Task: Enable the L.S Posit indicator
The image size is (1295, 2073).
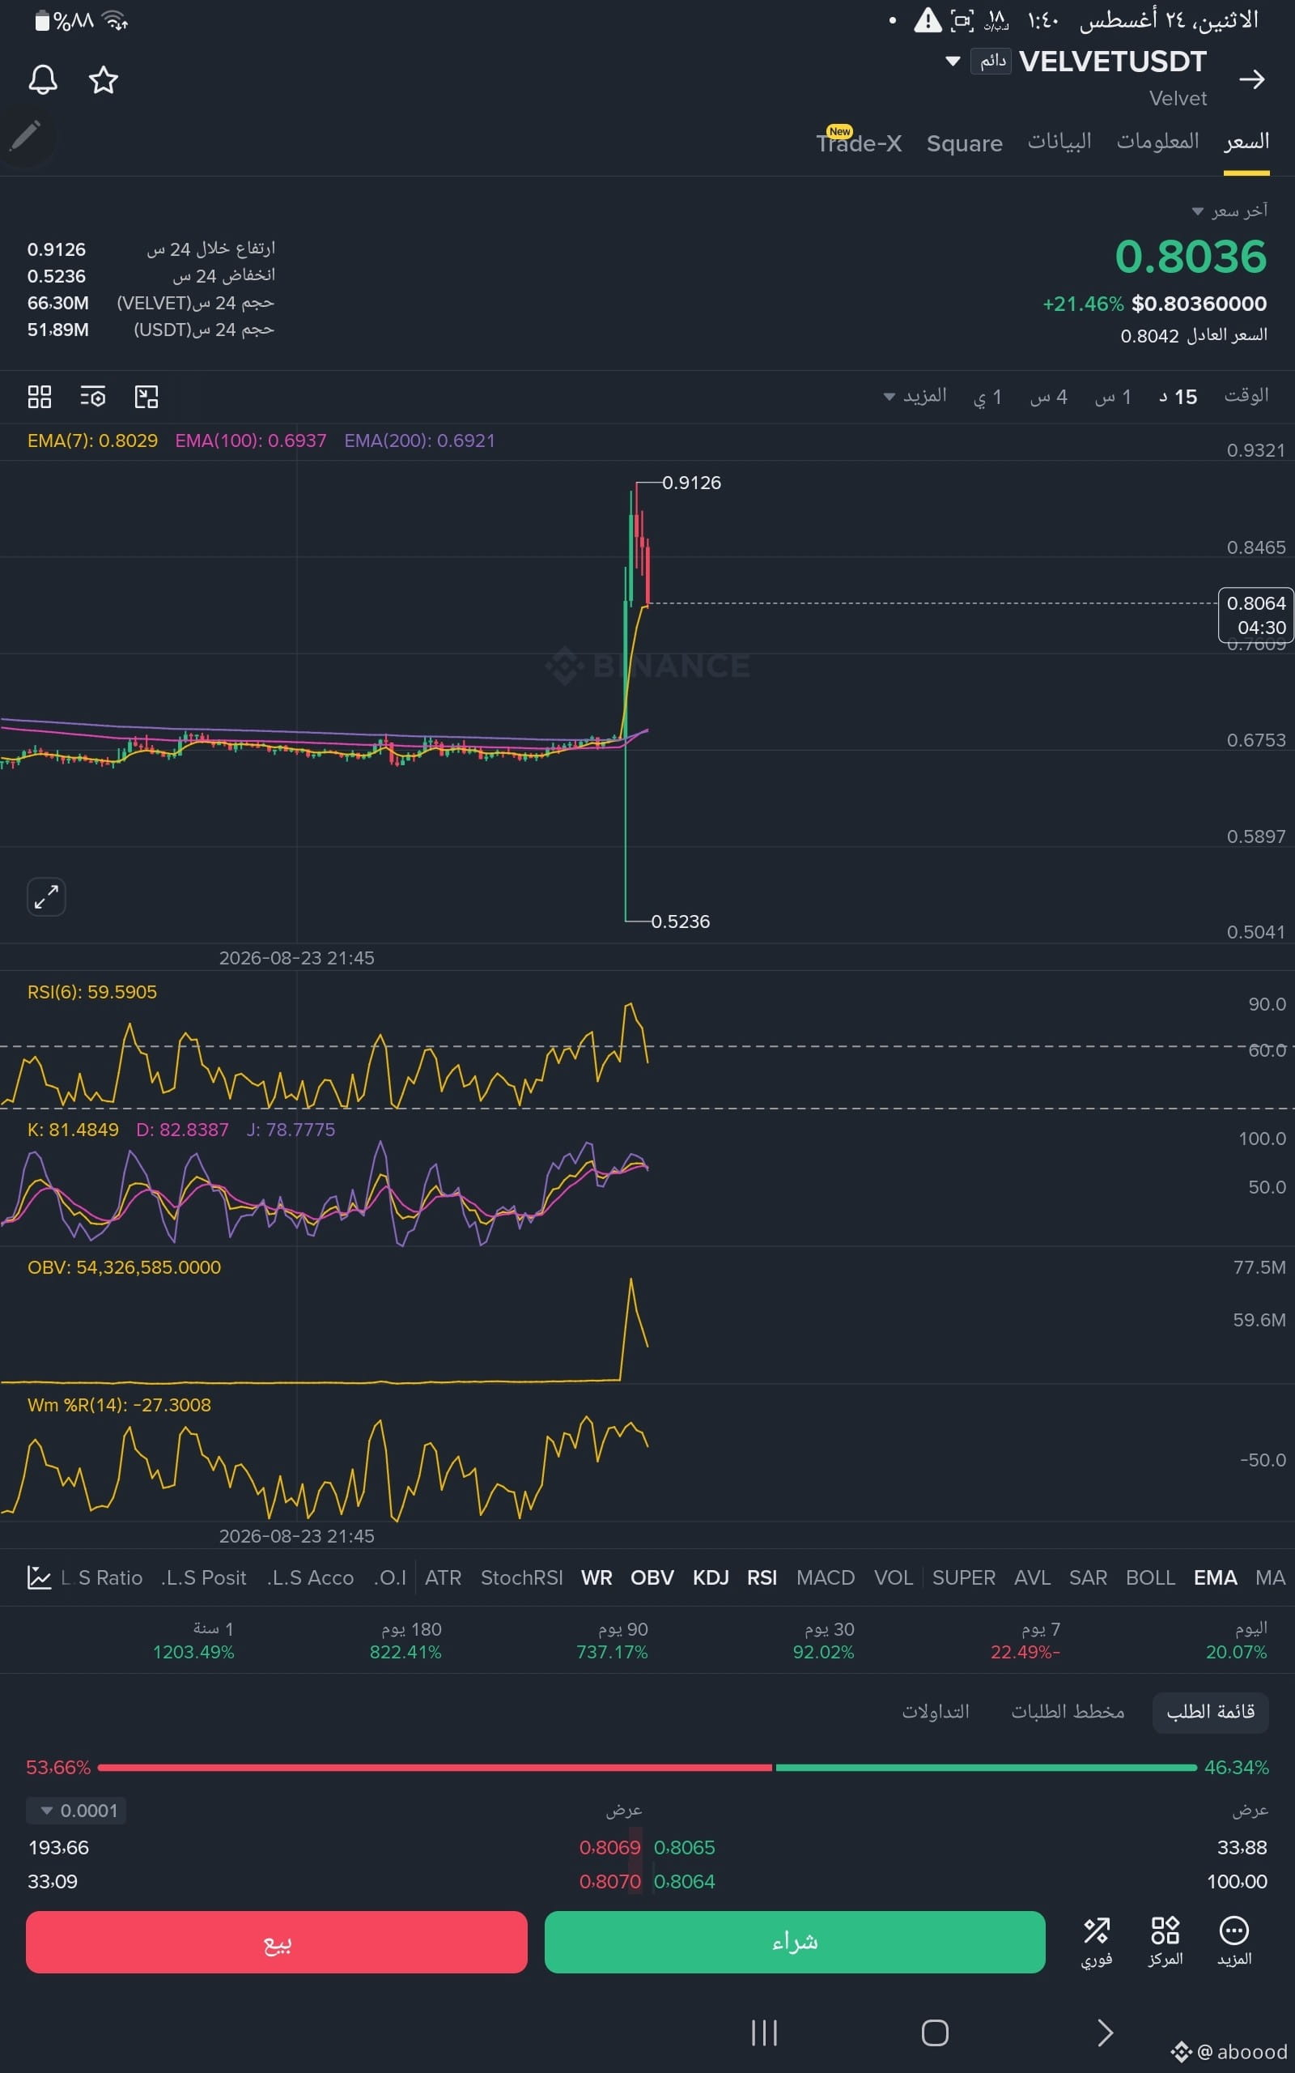Action: tap(204, 1577)
